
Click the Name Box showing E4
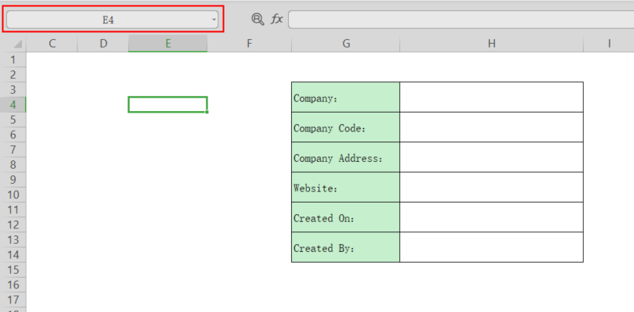tap(112, 20)
